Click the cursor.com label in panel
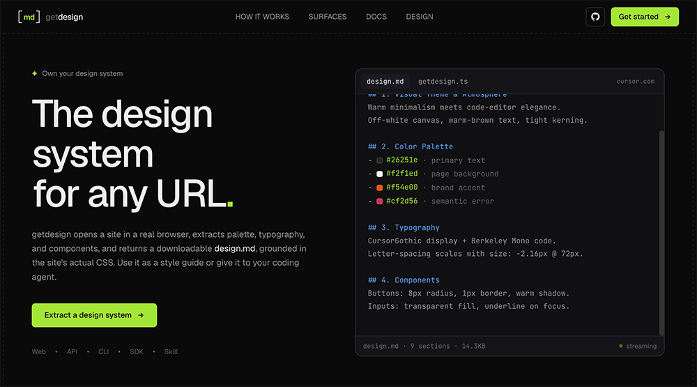The width and height of the screenshot is (697, 387). pyautogui.click(x=635, y=82)
